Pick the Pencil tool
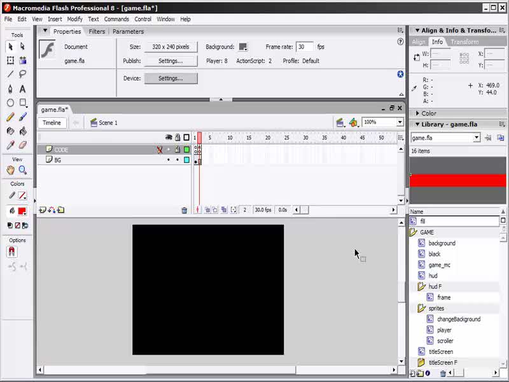 10,117
